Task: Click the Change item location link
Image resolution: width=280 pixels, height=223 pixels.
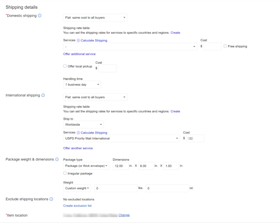Action: 124,215
